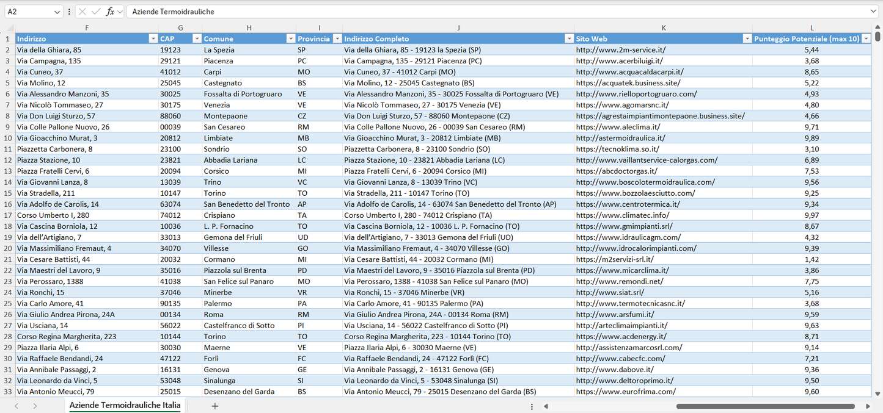Open the filter dropdown on the Sito Web column
This screenshot has height=413, width=883.
tap(747, 38)
